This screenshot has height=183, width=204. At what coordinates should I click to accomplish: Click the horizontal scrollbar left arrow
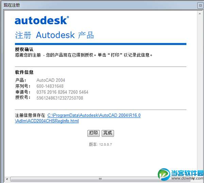coord(7,179)
